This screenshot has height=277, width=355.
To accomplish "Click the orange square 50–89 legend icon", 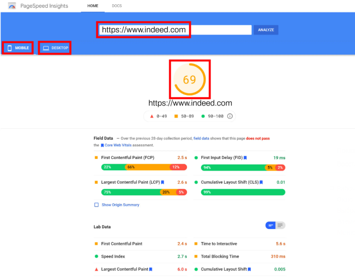I will tap(176, 116).
